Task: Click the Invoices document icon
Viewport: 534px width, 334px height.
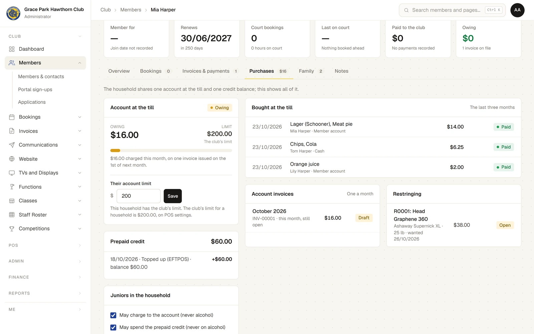Action: point(12,131)
